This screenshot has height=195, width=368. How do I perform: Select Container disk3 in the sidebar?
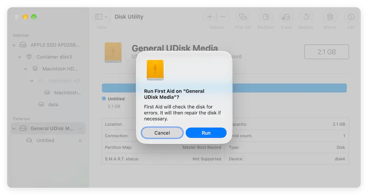(54, 57)
